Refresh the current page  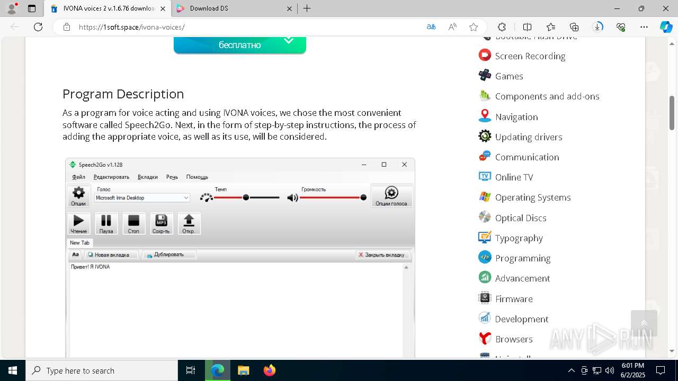(x=38, y=27)
